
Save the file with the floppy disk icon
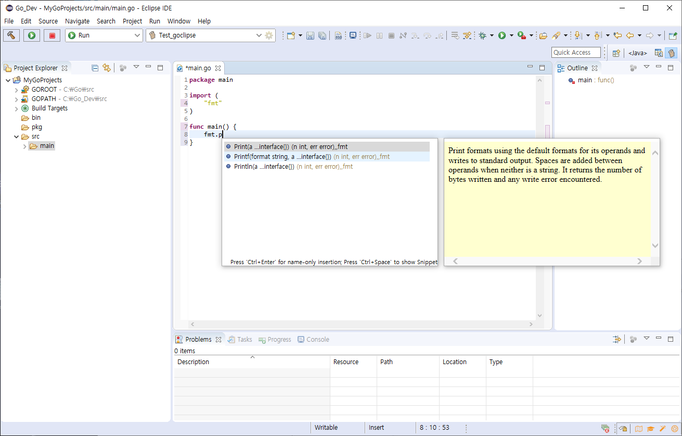[x=310, y=35]
